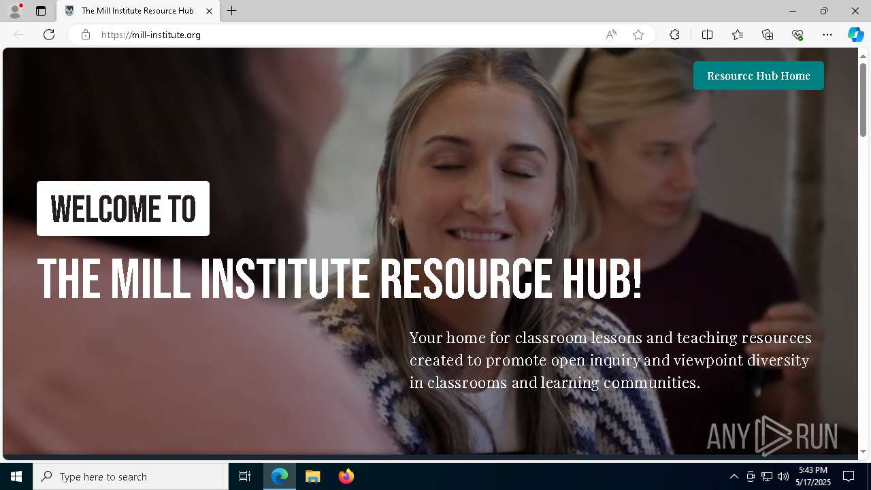
Task: Select The Mill Institute Resource Hub tab
Action: click(x=138, y=11)
